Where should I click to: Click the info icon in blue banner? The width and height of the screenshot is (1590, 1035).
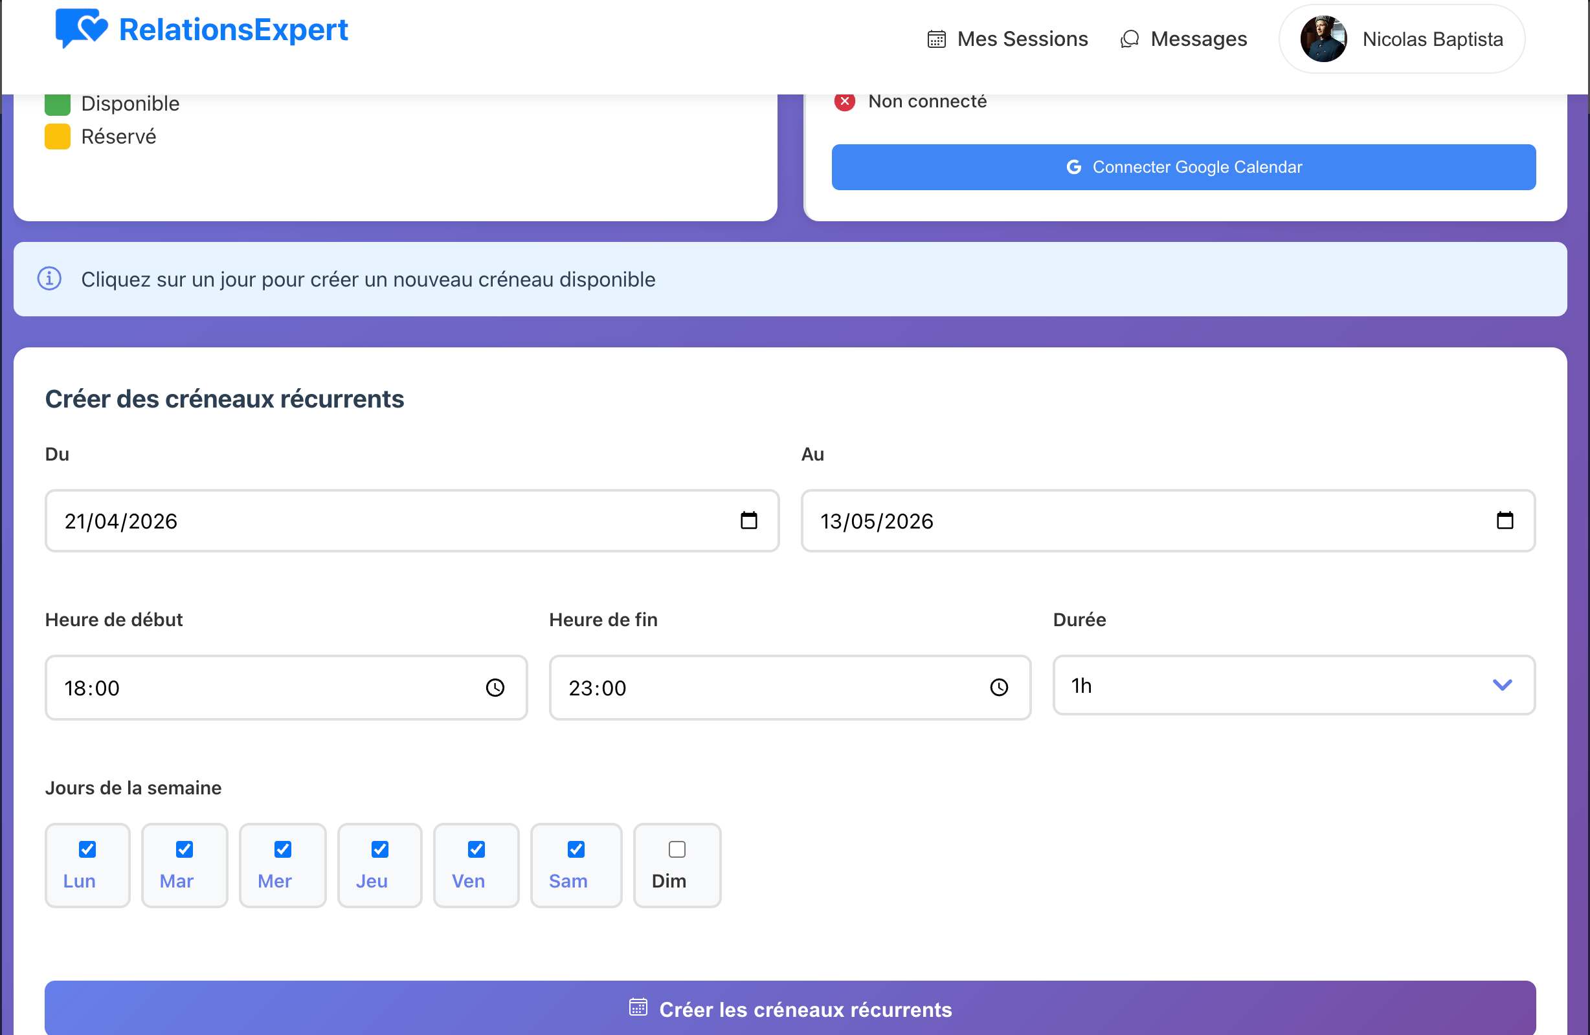coord(49,278)
